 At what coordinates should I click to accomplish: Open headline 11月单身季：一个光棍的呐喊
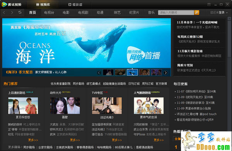(197, 22)
